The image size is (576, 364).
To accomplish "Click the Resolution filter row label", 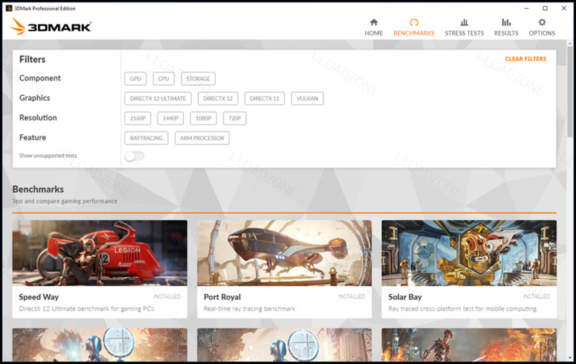I will coord(38,118).
